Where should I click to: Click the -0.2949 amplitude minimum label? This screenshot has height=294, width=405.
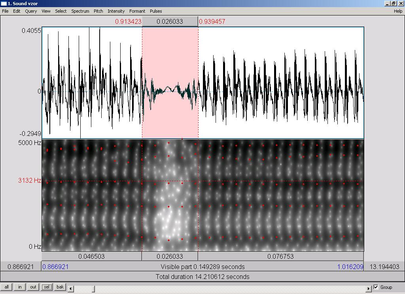click(30, 134)
